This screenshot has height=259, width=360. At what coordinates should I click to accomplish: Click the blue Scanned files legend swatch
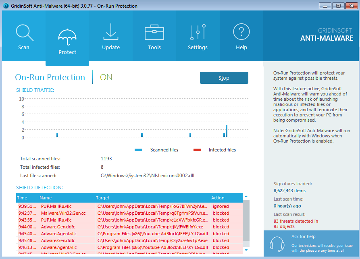(x=139, y=150)
